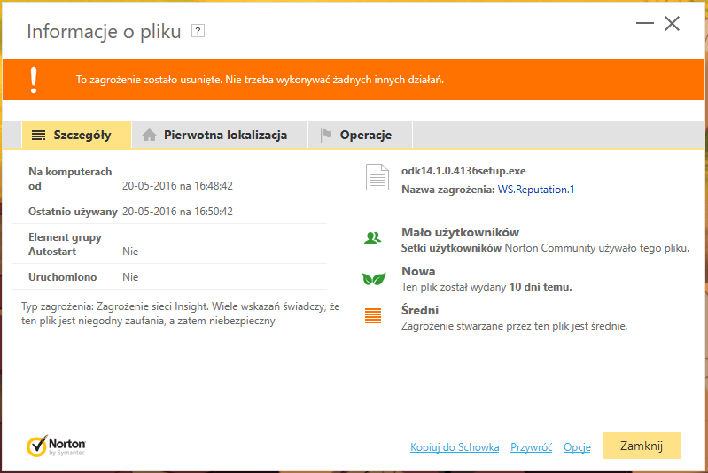
Task: Click the date 20-05-2016 na 16:48:42
Action: pyautogui.click(x=177, y=186)
